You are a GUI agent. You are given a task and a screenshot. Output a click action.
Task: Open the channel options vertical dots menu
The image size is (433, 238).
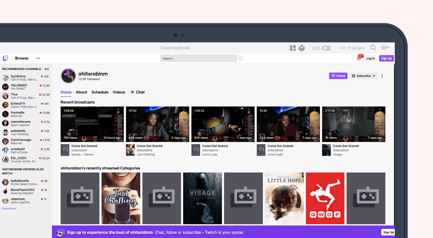pos(382,76)
